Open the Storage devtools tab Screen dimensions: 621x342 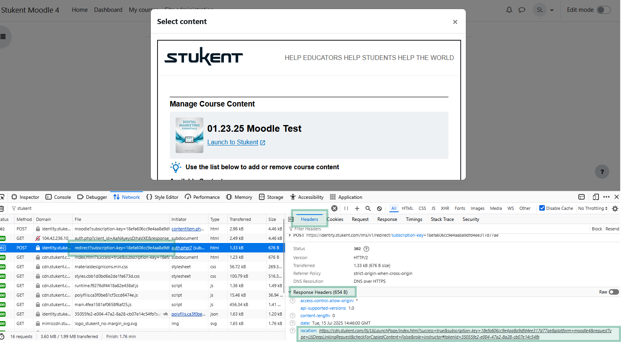point(271,197)
